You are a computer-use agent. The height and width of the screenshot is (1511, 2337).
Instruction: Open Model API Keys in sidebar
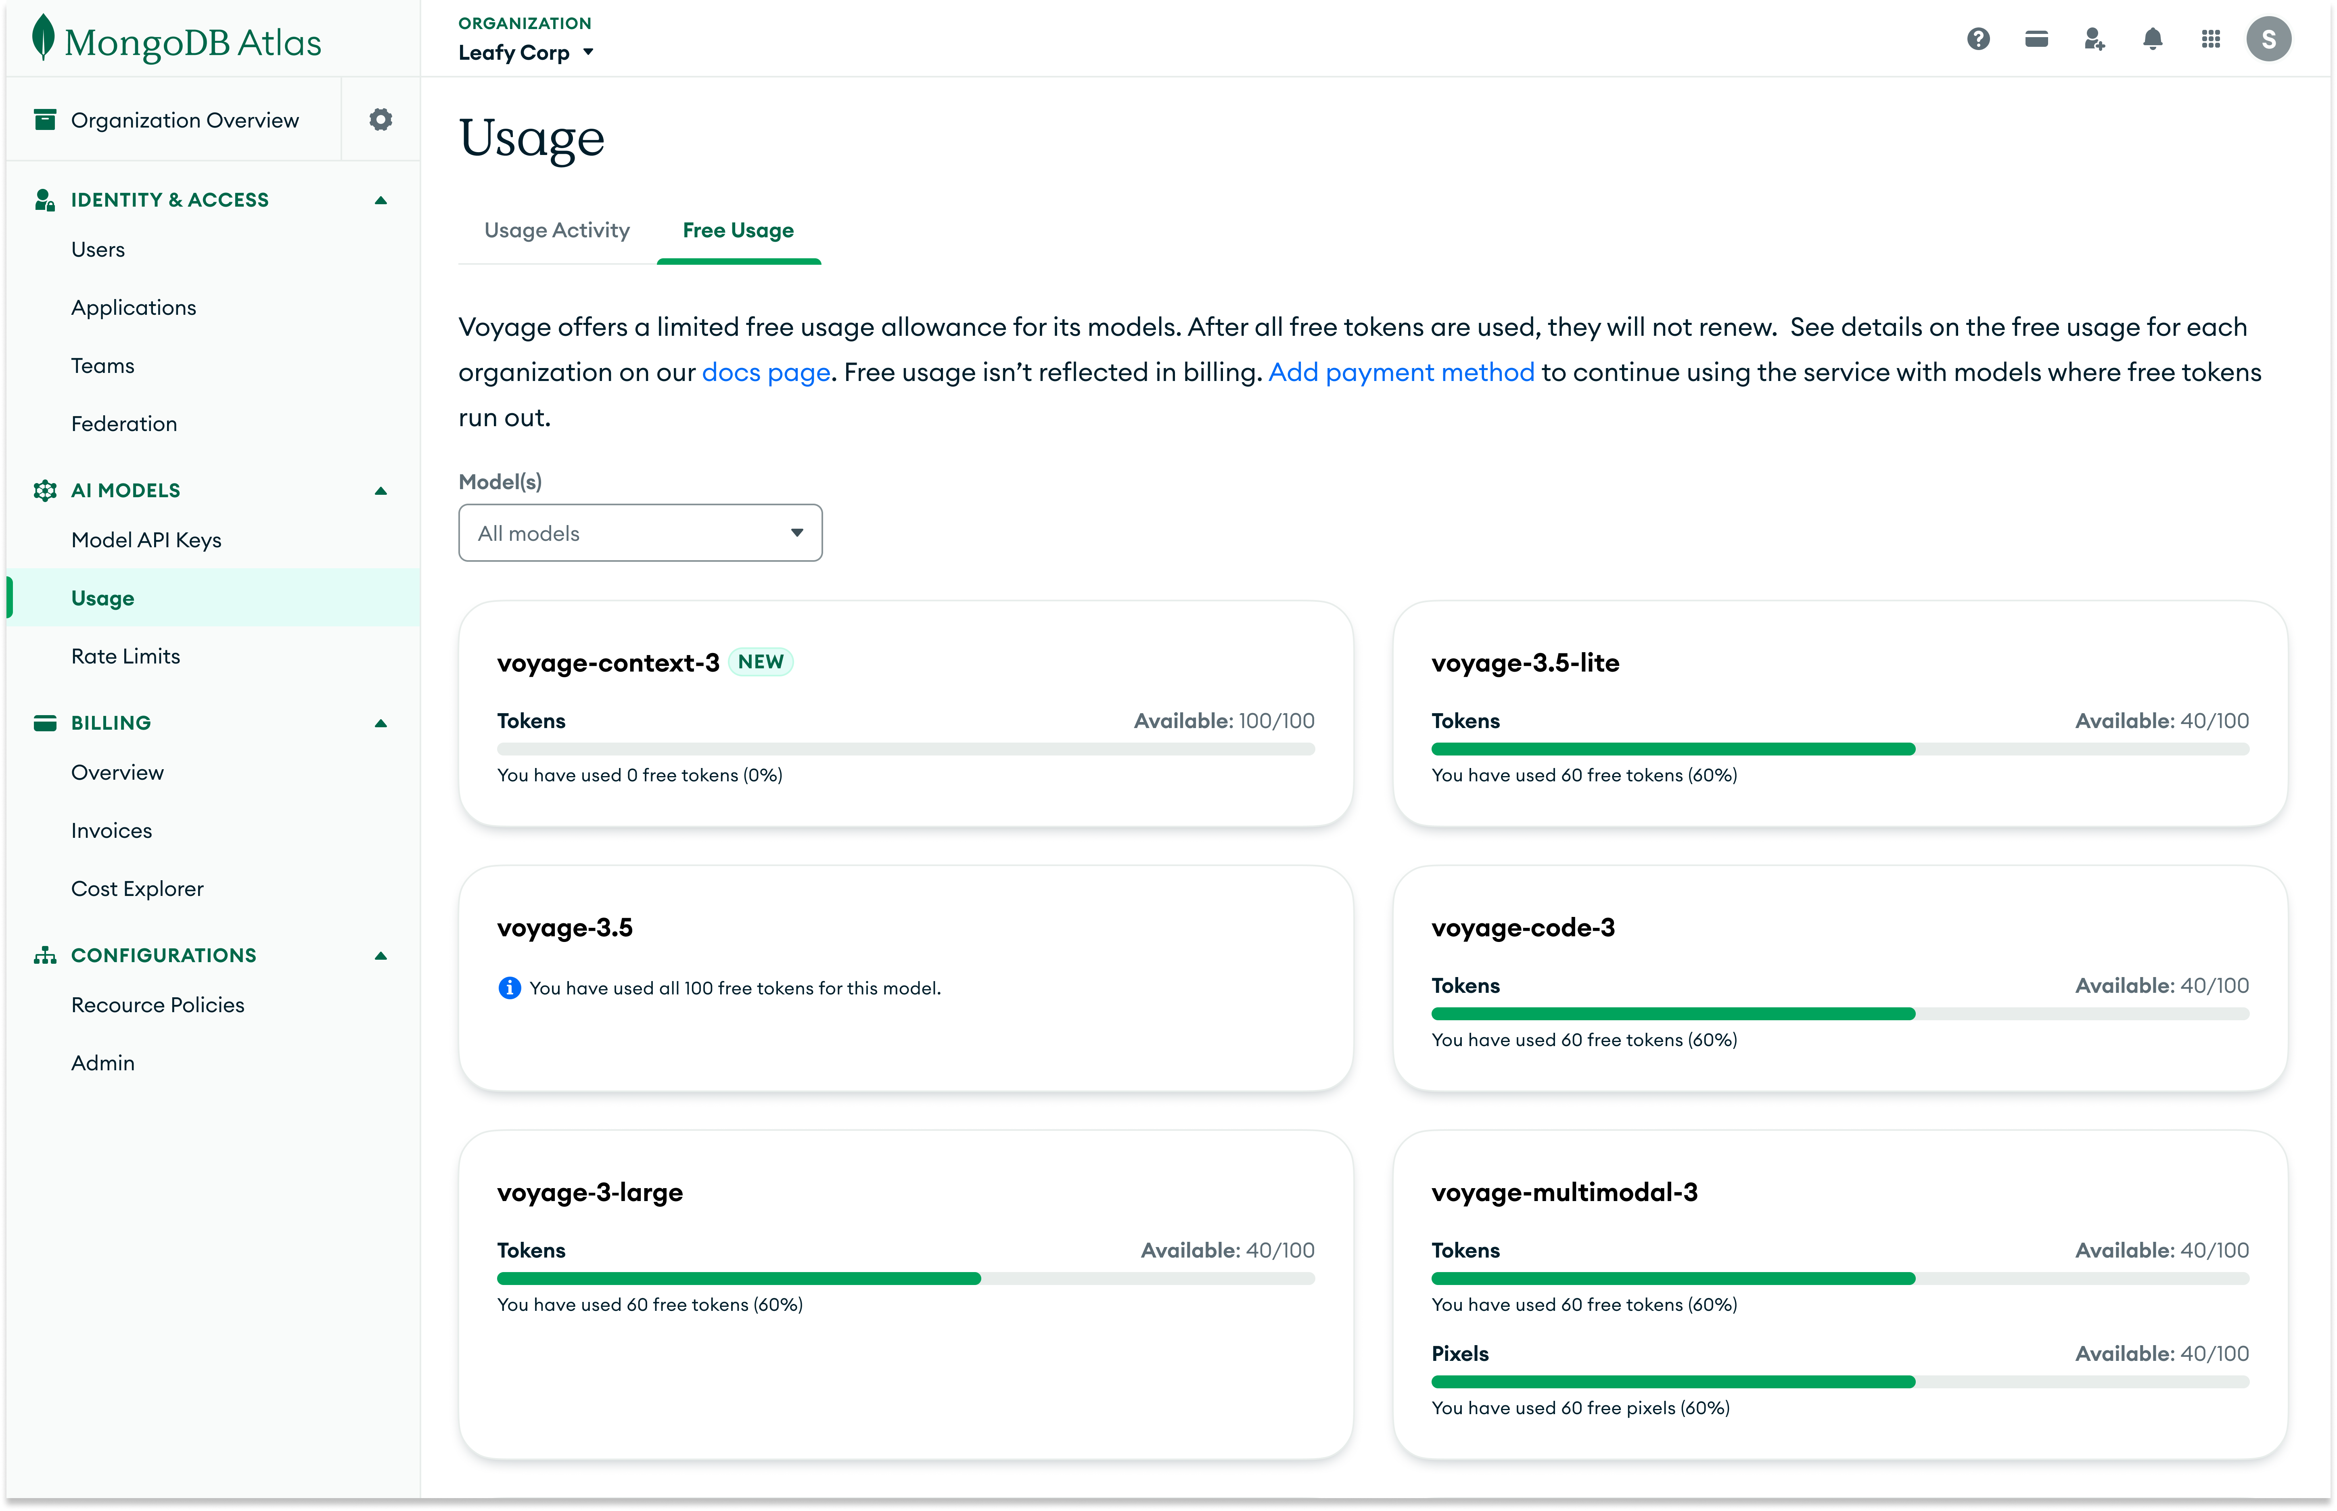(146, 541)
